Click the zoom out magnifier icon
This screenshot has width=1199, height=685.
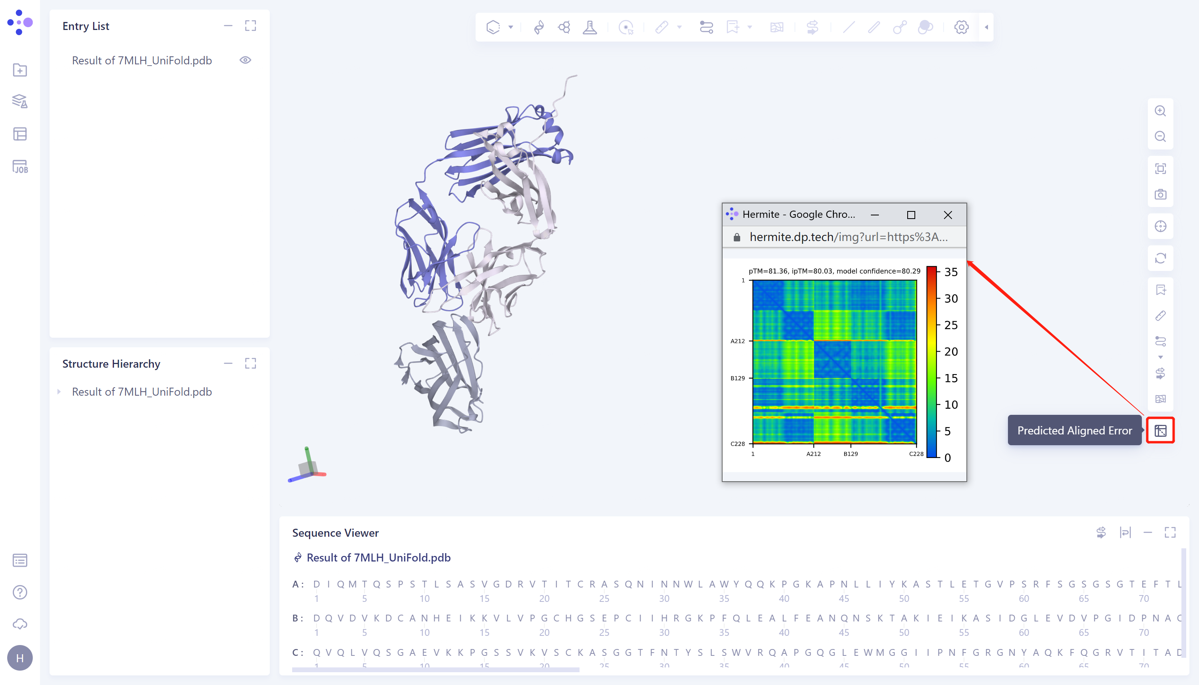1160,136
